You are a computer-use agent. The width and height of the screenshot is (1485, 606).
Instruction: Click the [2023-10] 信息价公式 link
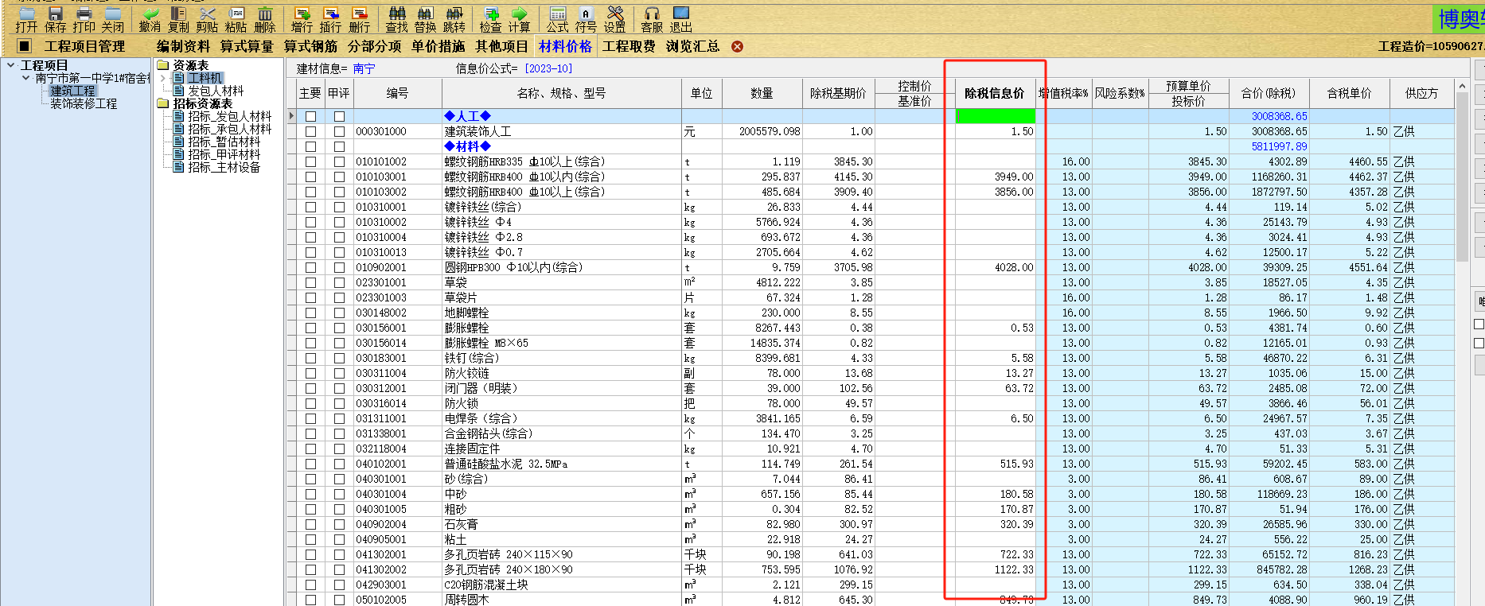point(548,68)
